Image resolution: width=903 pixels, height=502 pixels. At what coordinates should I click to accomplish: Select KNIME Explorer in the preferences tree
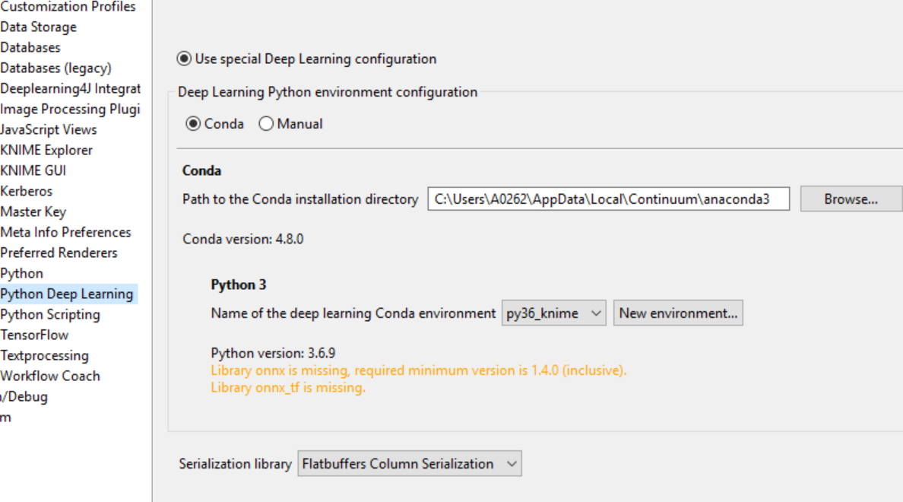pyautogui.click(x=46, y=150)
